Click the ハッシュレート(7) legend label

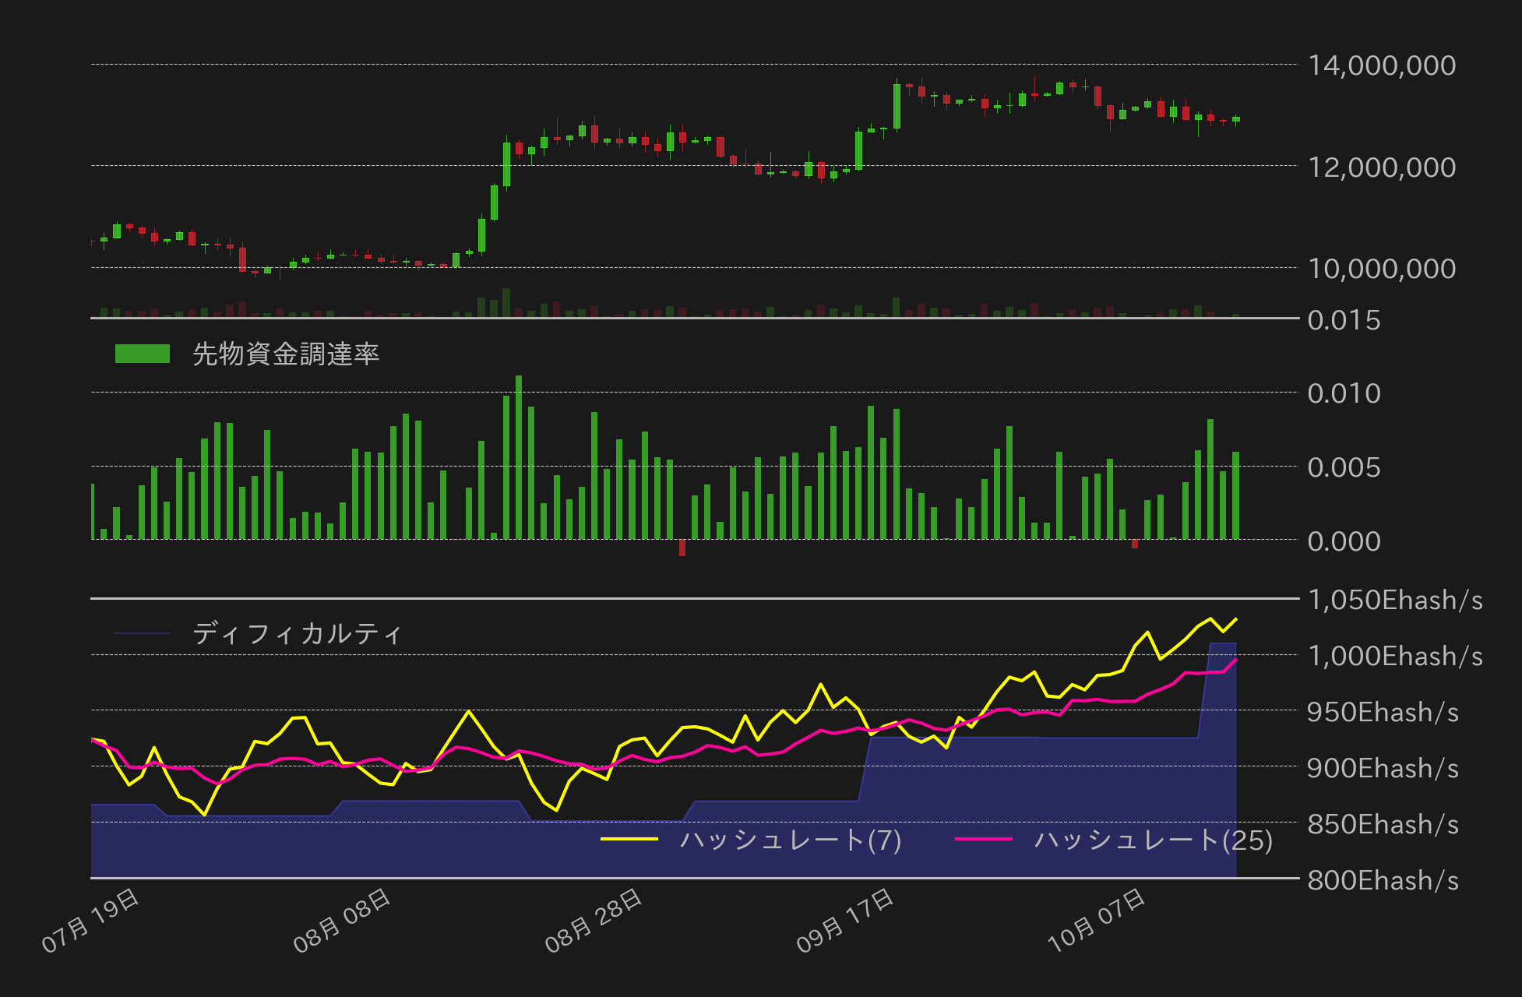coord(791,840)
